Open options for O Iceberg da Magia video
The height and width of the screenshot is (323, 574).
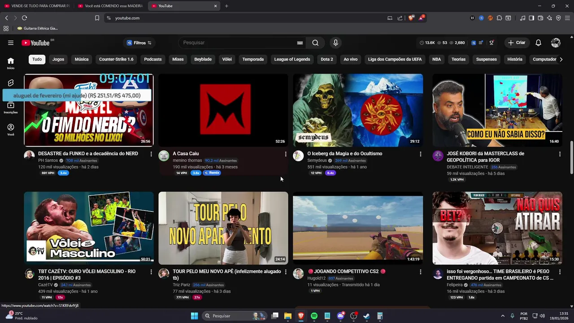pyautogui.click(x=420, y=154)
